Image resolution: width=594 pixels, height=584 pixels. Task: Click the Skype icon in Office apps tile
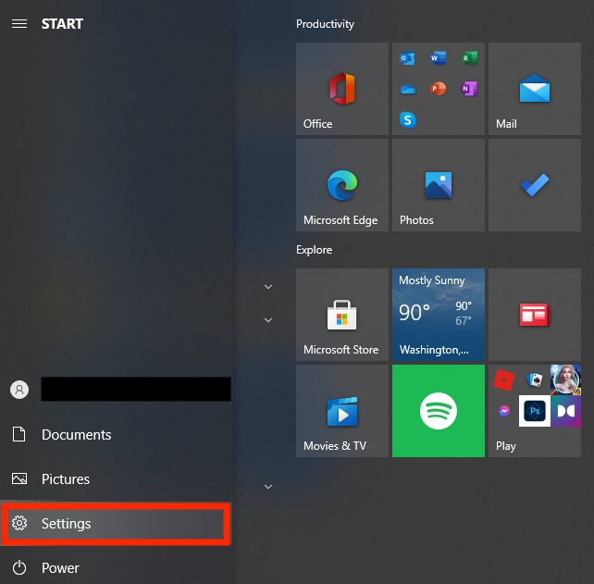pyautogui.click(x=407, y=119)
